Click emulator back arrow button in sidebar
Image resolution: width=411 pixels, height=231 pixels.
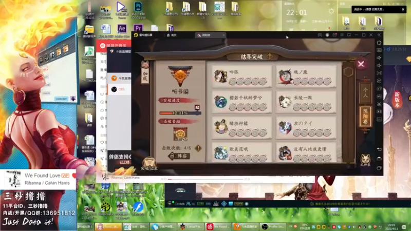[379, 149]
